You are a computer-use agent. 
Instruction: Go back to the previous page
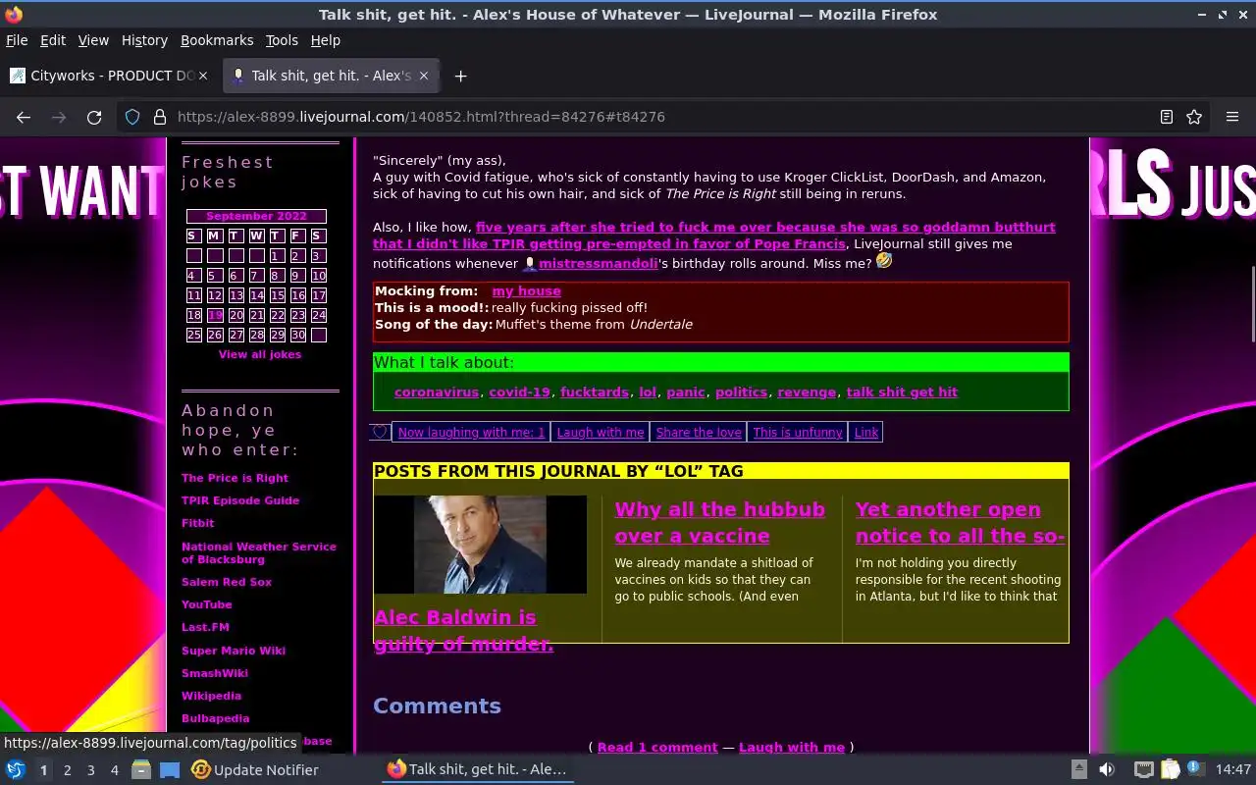pyautogui.click(x=24, y=117)
